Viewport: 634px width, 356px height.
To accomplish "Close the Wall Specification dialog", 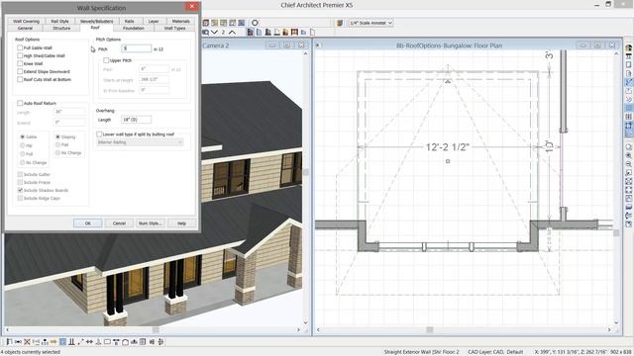I will [x=191, y=6].
